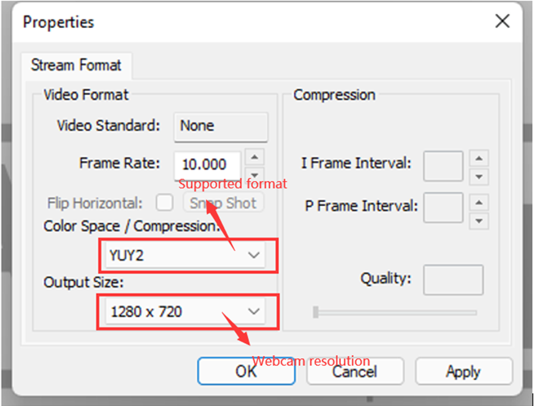The width and height of the screenshot is (534, 406).
Task: Click Frame Rate decrease arrow
Action: point(255,174)
